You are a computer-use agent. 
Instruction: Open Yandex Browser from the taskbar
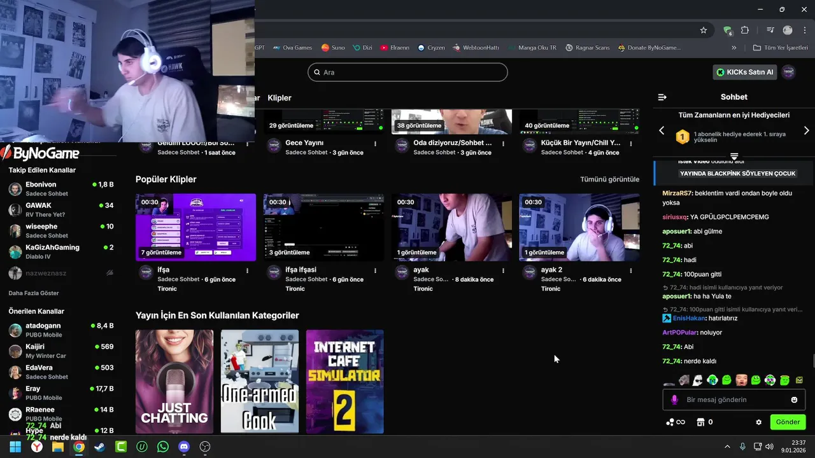coord(37,447)
